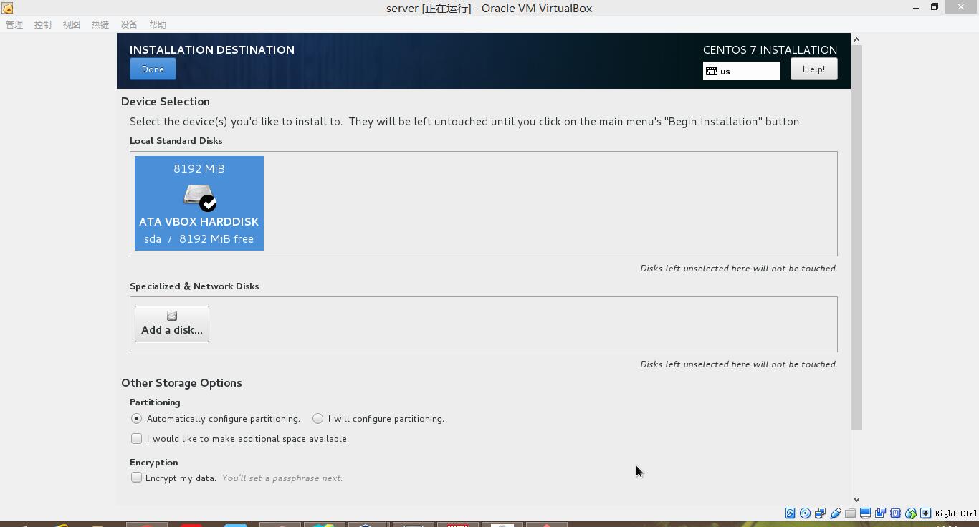Click the CENTOS 7 INSTALLATION title
This screenshot has height=527, width=979.
pyautogui.click(x=770, y=49)
